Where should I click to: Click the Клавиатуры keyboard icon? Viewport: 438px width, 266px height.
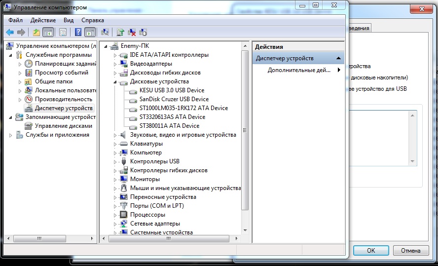(x=123, y=144)
